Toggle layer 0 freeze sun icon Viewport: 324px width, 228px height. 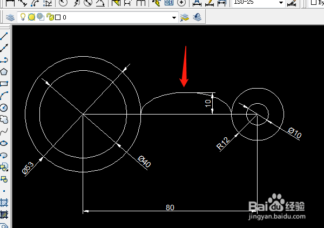[x=31, y=17]
